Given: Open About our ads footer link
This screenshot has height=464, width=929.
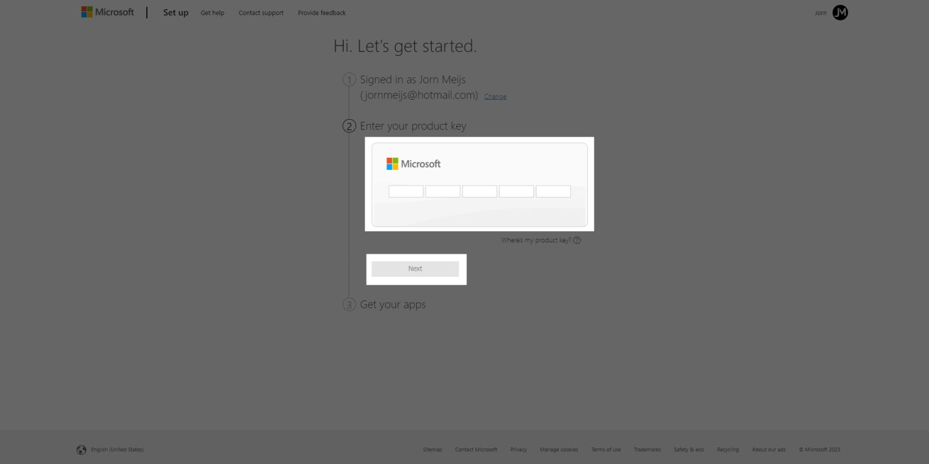Looking at the screenshot, I should click(x=769, y=449).
